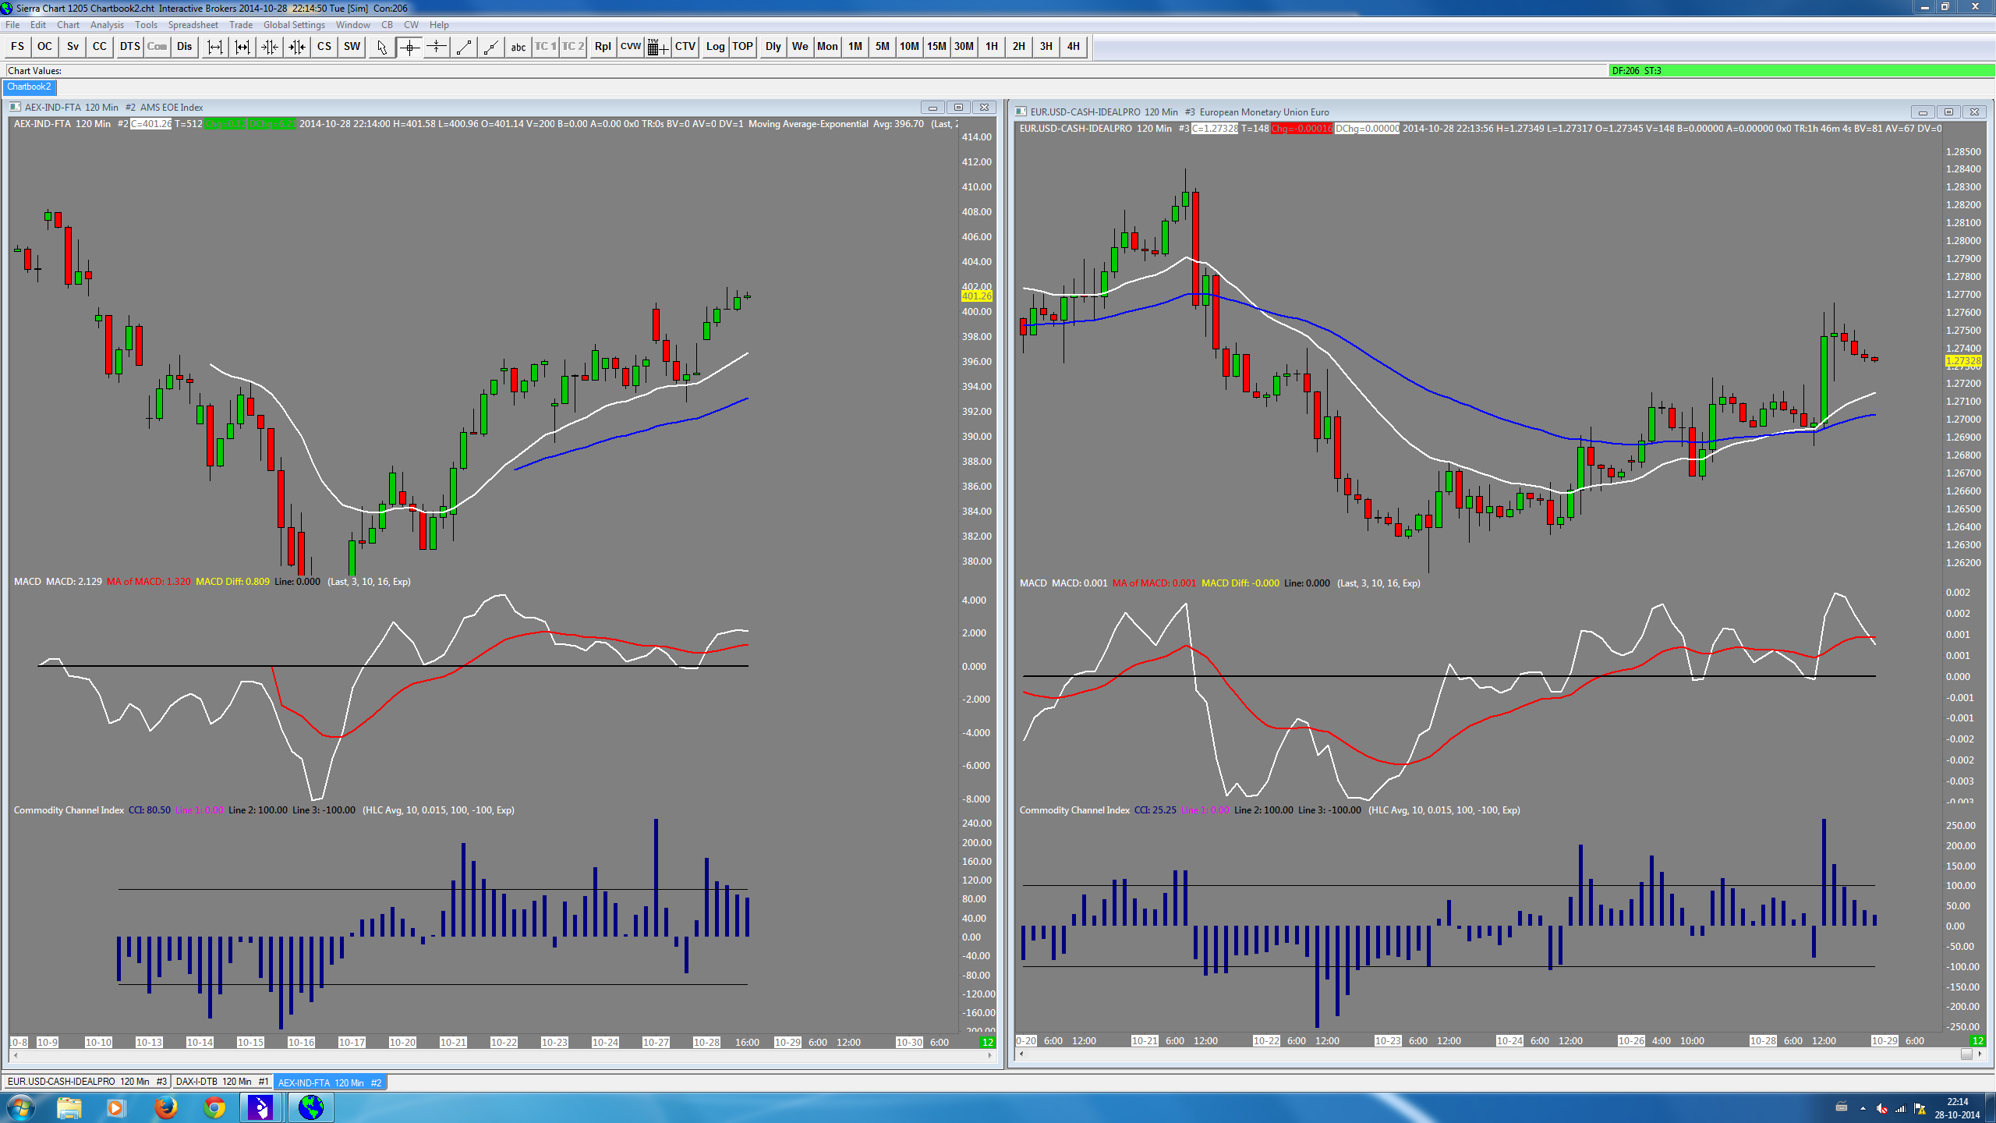Image resolution: width=1996 pixels, height=1123 pixels.
Task: Toggle the Log scale button
Action: pyautogui.click(x=715, y=47)
